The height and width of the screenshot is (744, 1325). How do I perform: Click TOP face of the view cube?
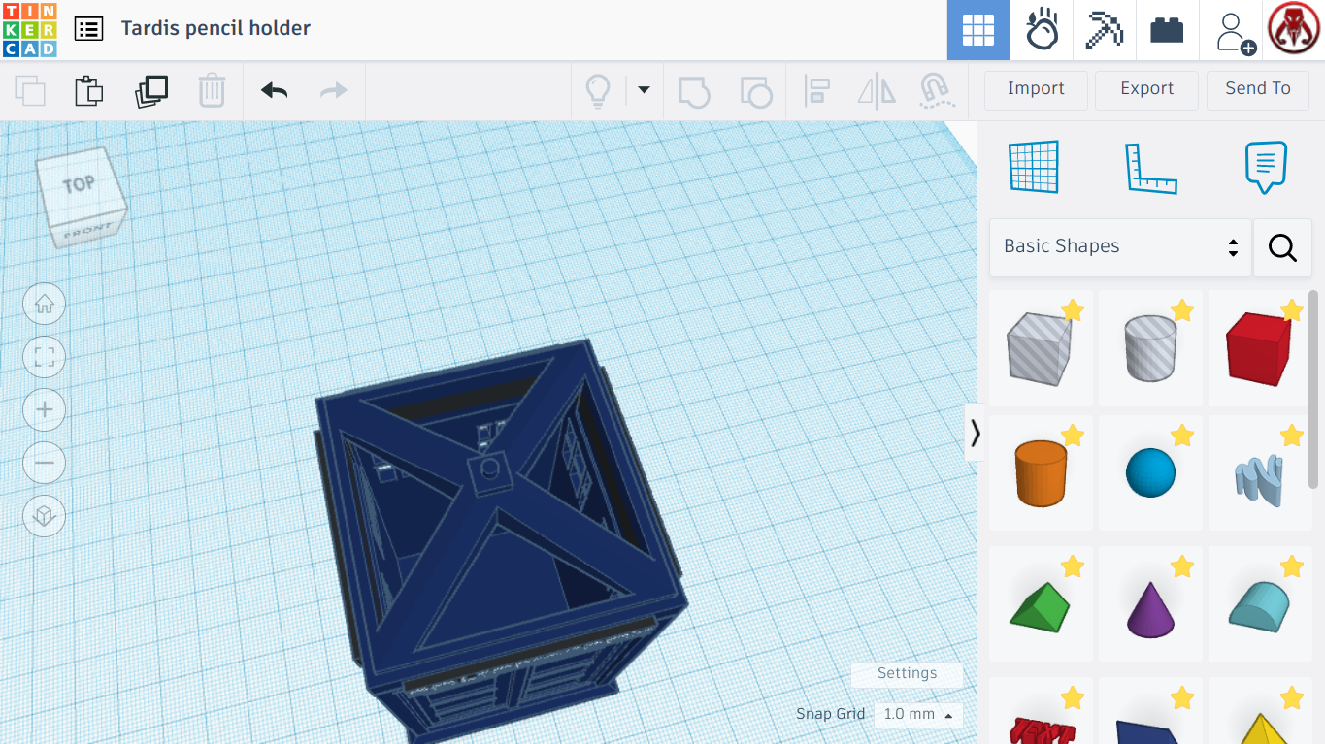80,184
